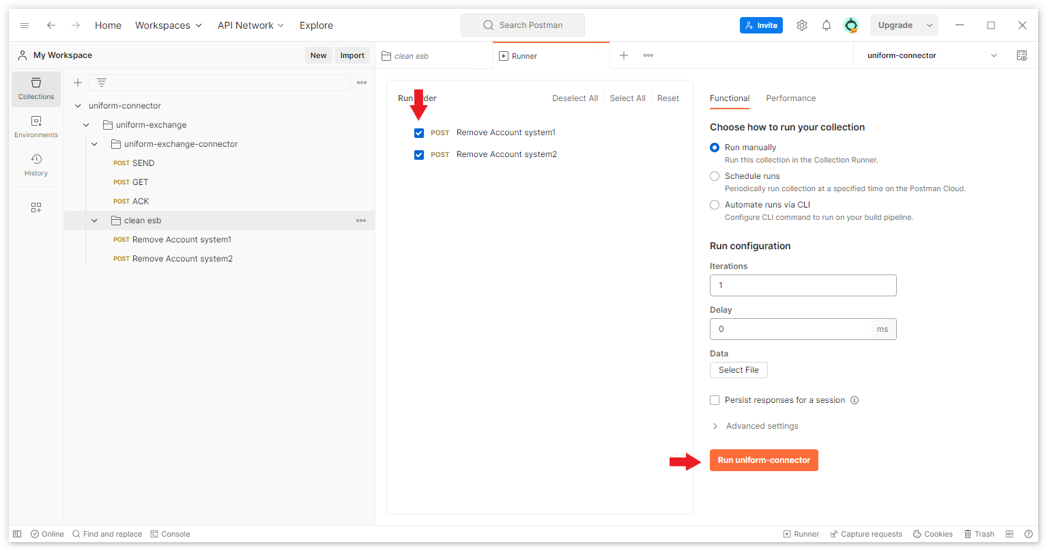Uncheck the Remove Account system1 request
The image size is (1047, 551).
point(418,132)
